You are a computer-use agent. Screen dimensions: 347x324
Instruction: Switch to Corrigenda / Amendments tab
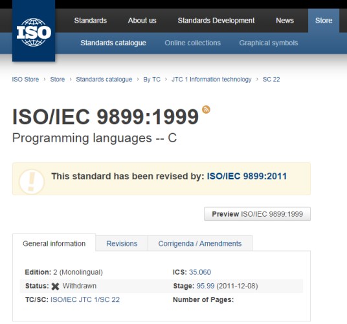200,244
